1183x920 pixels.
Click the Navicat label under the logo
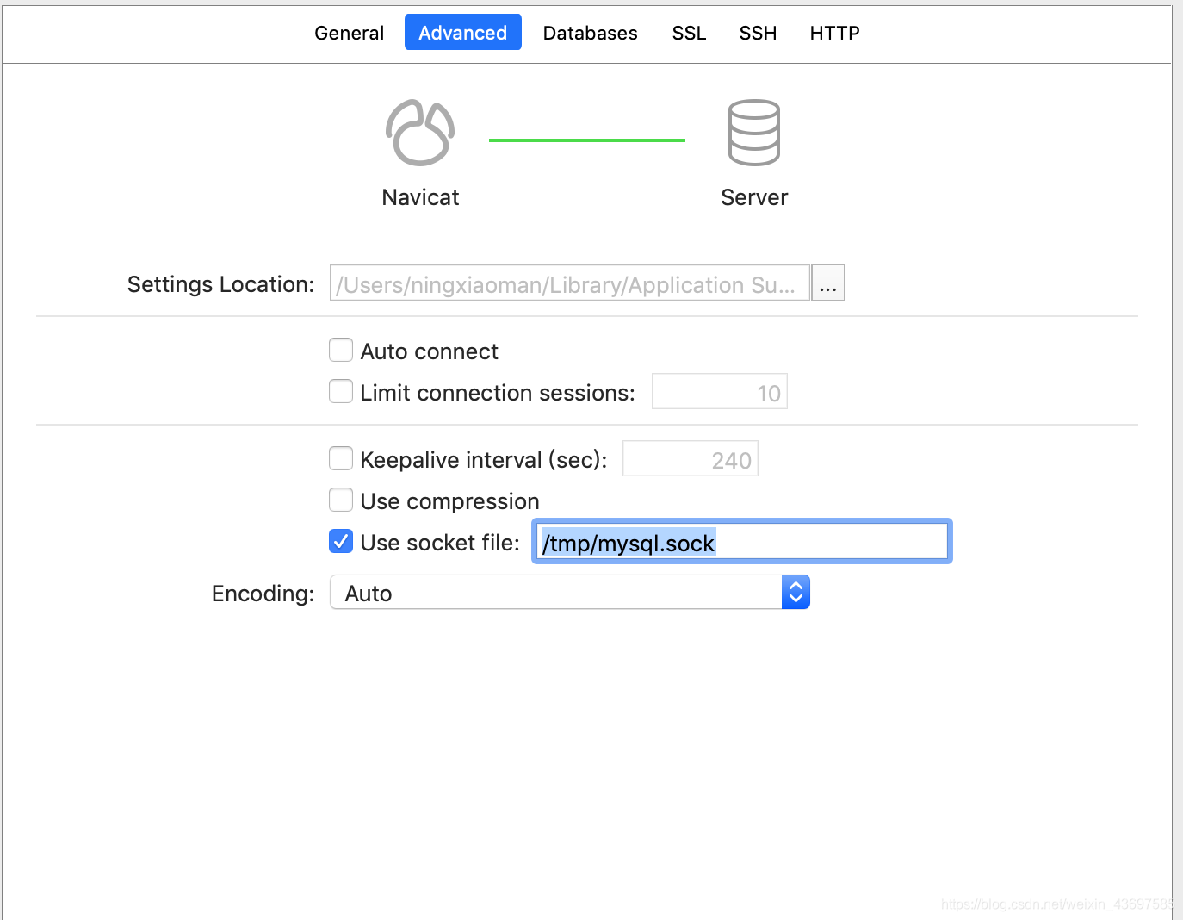pos(420,197)
